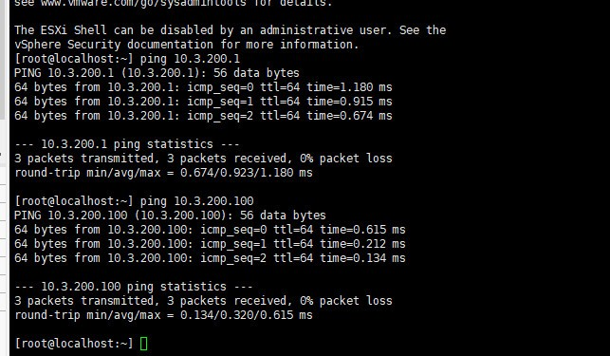Click 'round-trip min/avg/max = 0.674/0.923/1.180 ms' line
The width and height of the screenshot is (610, 356).
point(163,173)
